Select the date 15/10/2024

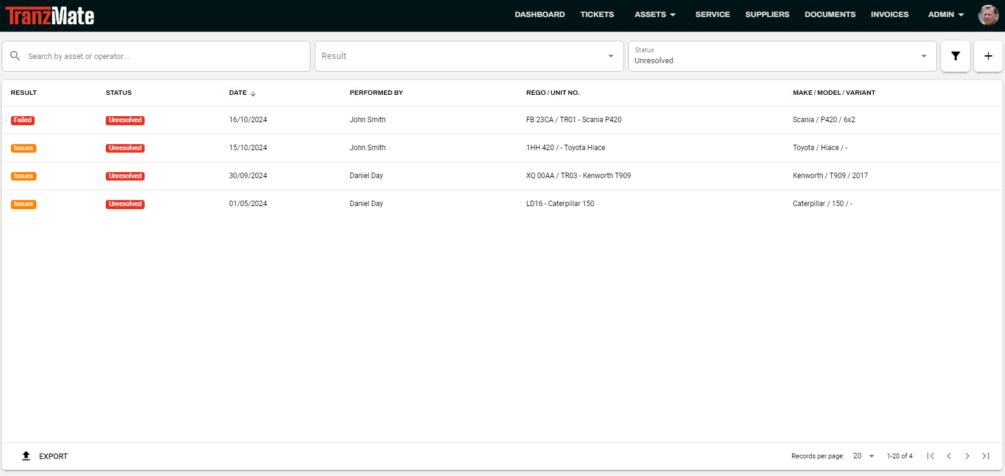coord(248,148)
